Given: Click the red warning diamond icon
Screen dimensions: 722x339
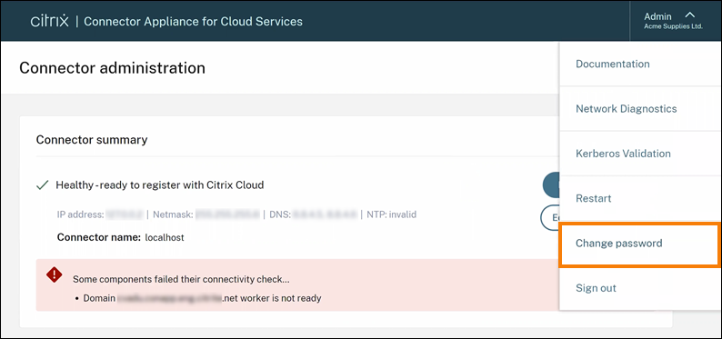Looking at the screenshot, I should tap(54, 275).
